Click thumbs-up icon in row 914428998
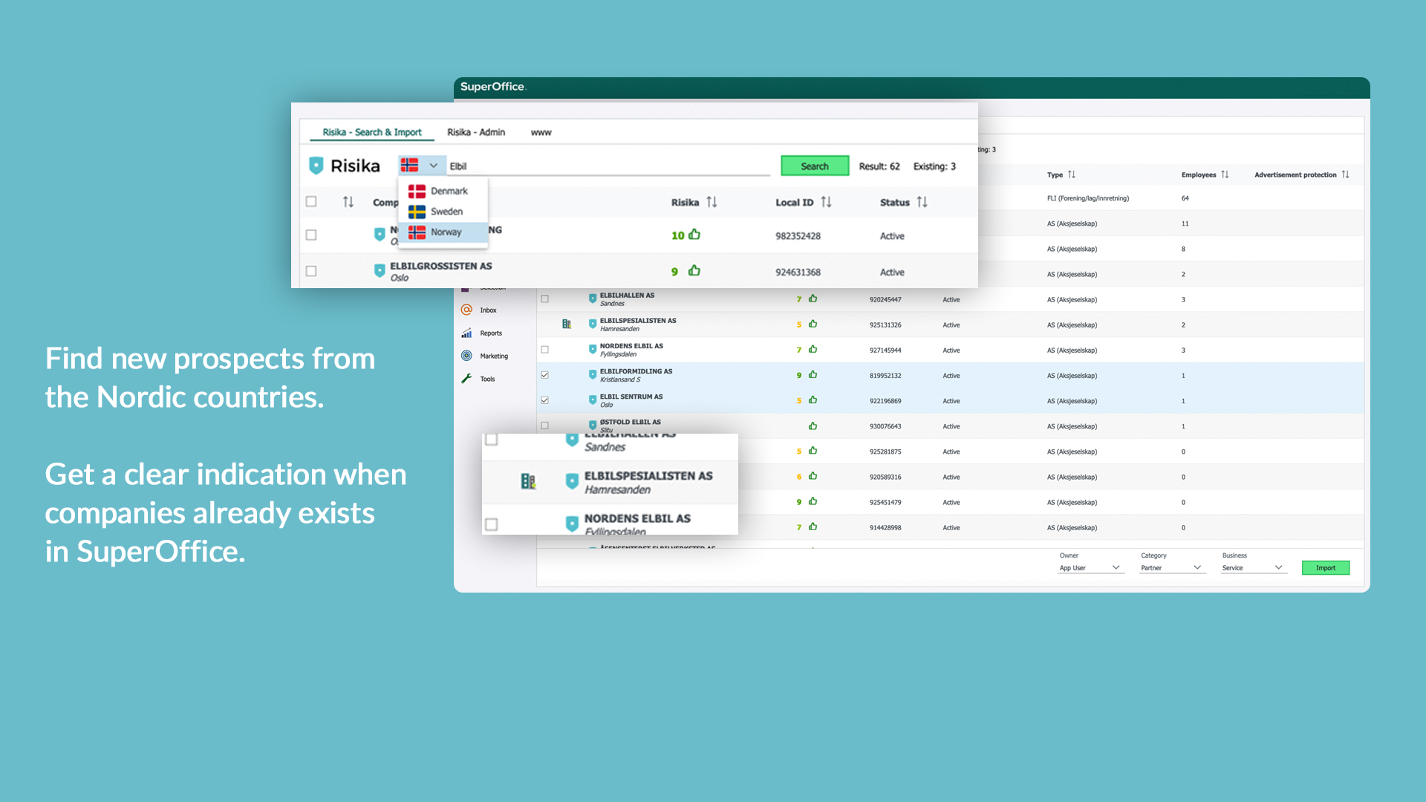This screenshot has width=1426, height=802. pos(813,526)
